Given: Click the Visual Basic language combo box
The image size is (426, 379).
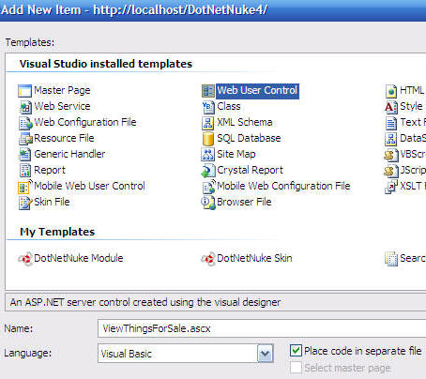Looking at the screenshot, I should click(x=186, y=354).
